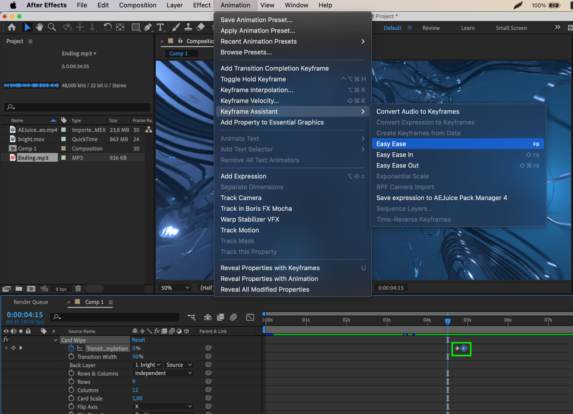Select the Hand tool in toolbar
Screen dimensions: 573x414
40,27
